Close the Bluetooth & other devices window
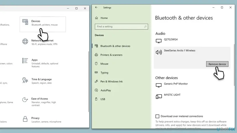 [230, 7]
